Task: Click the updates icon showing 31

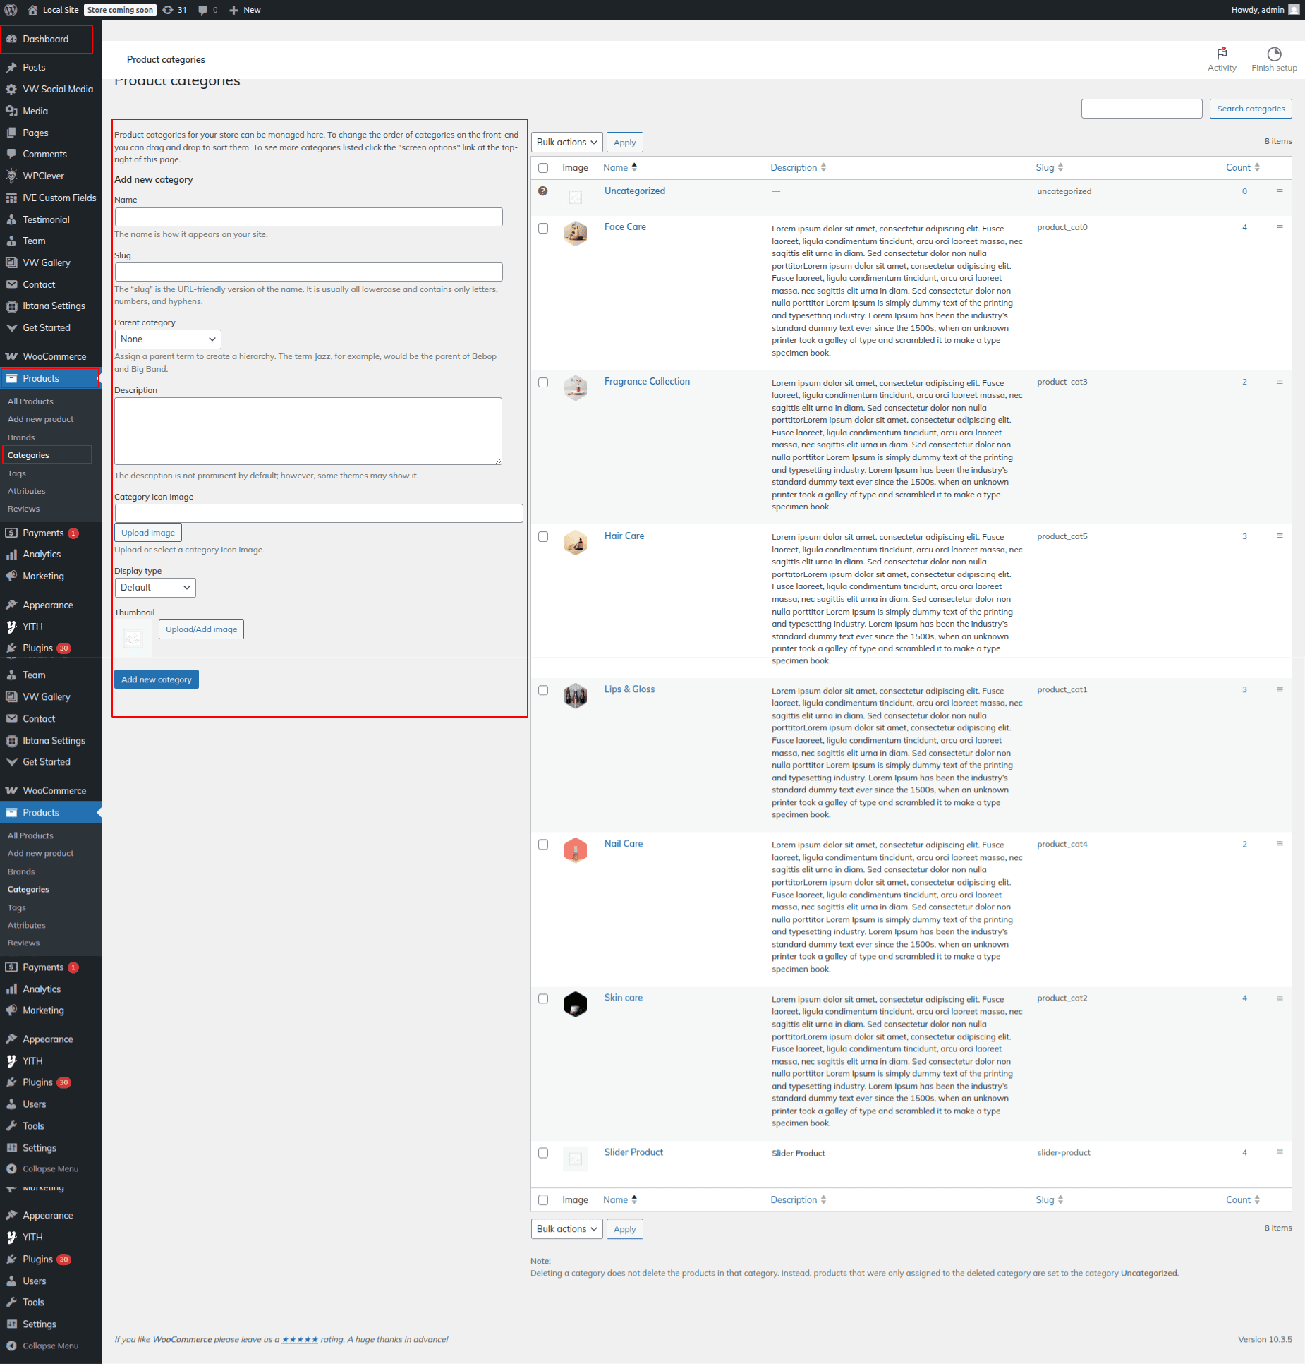Action: pos(168,10)
